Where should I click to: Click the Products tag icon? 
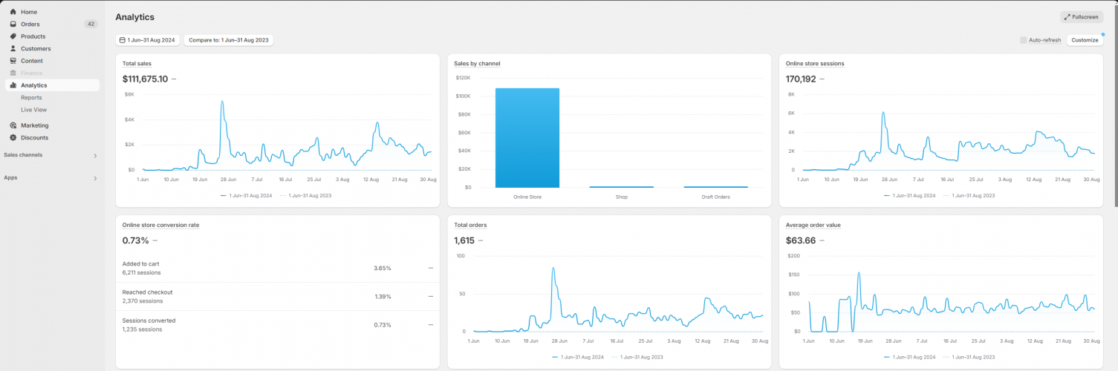pyautogui.click(x=13, y=36)
